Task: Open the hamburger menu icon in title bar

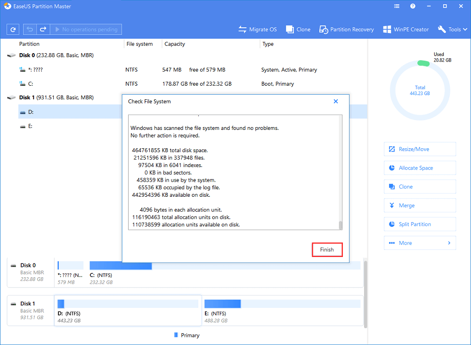Action: click(x=397, y=6)
